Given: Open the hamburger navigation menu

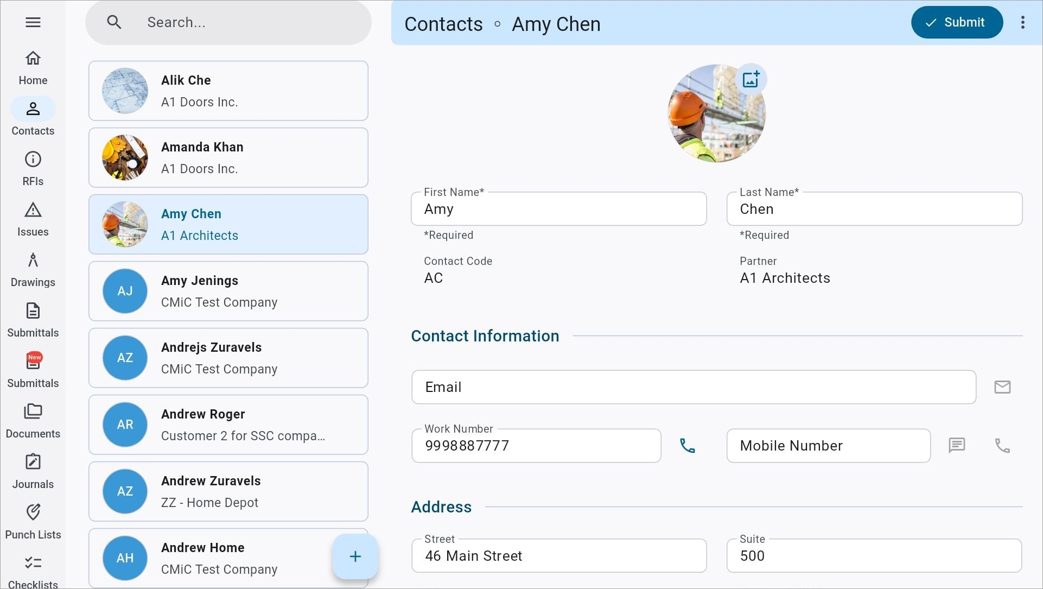Looking at the screenshot, I should pos(33,22).
